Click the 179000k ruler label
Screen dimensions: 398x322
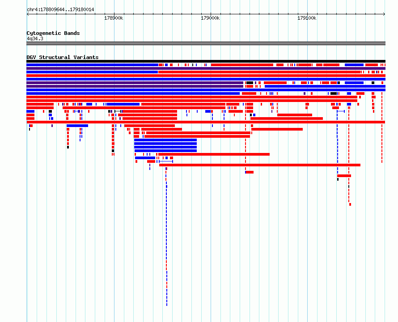(210, 18)
